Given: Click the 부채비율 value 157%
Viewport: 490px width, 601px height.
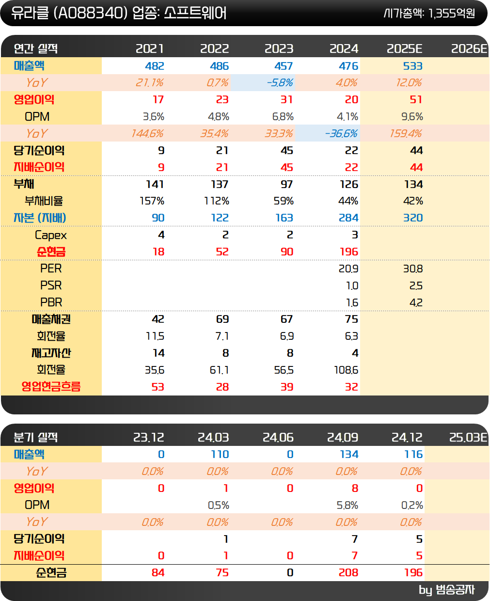Looking at the screenshot, I should [152, 201].
